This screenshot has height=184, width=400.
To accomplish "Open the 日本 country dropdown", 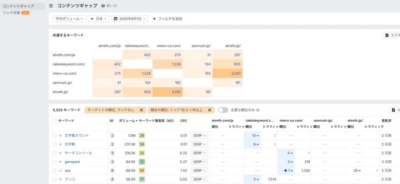I will (98, 19).
